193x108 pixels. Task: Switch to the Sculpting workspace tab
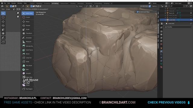[x=47, y=3]
